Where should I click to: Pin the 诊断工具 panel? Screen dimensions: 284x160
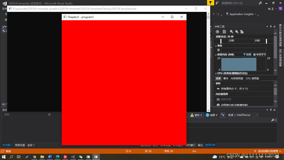[x=271, y=27]
